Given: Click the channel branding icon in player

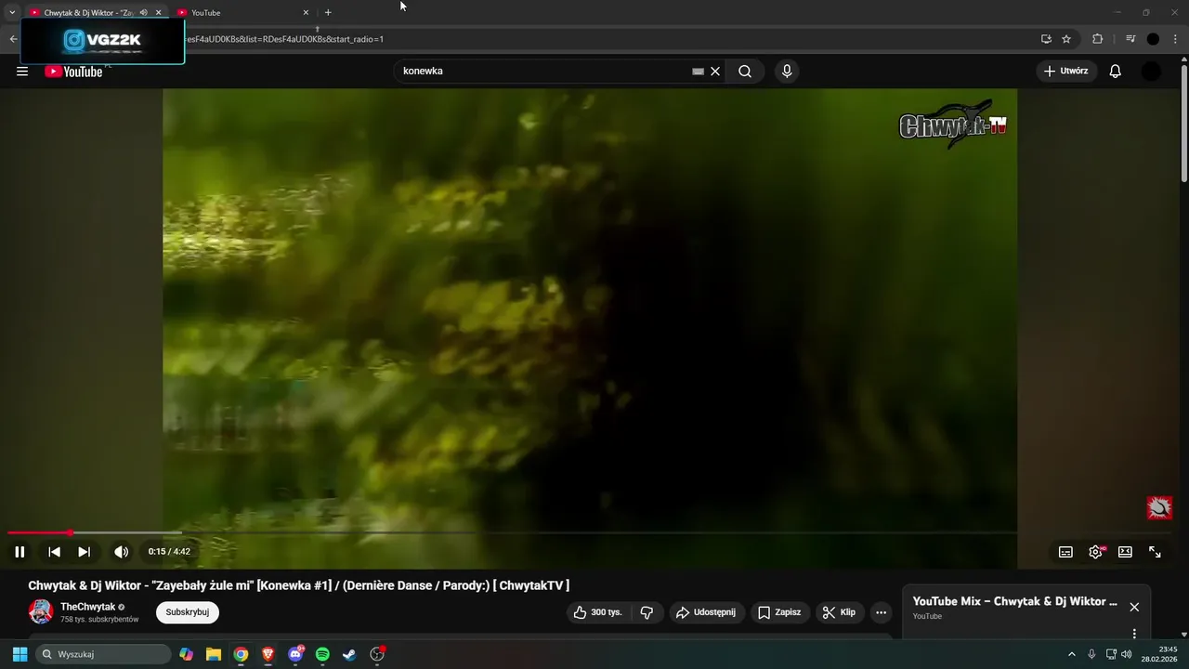Looking at the screenshot, I should (x=1158, y=507).
